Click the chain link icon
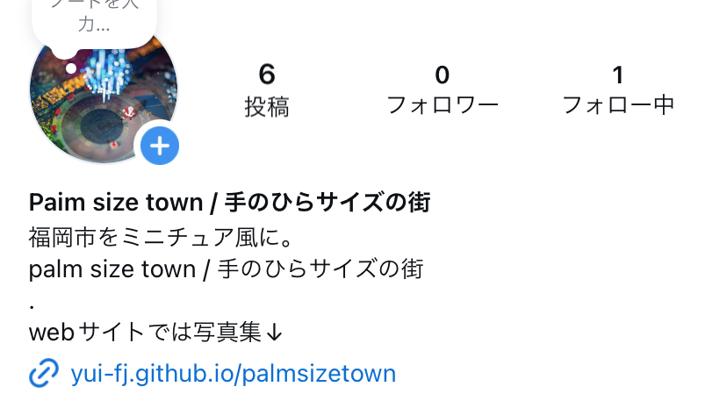The width and height of the screenshot is (727, 408). click(44, 373)
